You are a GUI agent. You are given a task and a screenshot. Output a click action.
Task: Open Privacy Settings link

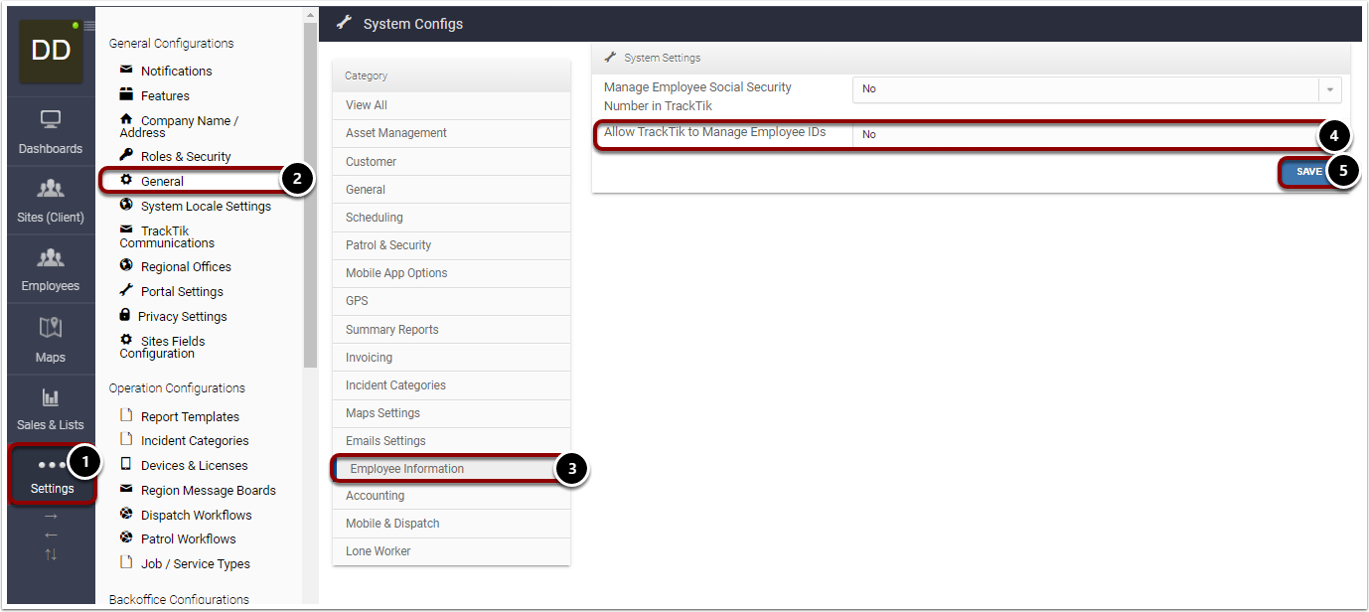click(183, 317)
